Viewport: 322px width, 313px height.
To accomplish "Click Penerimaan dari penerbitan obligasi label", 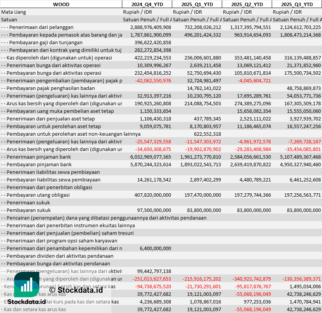I will point(49,187).
